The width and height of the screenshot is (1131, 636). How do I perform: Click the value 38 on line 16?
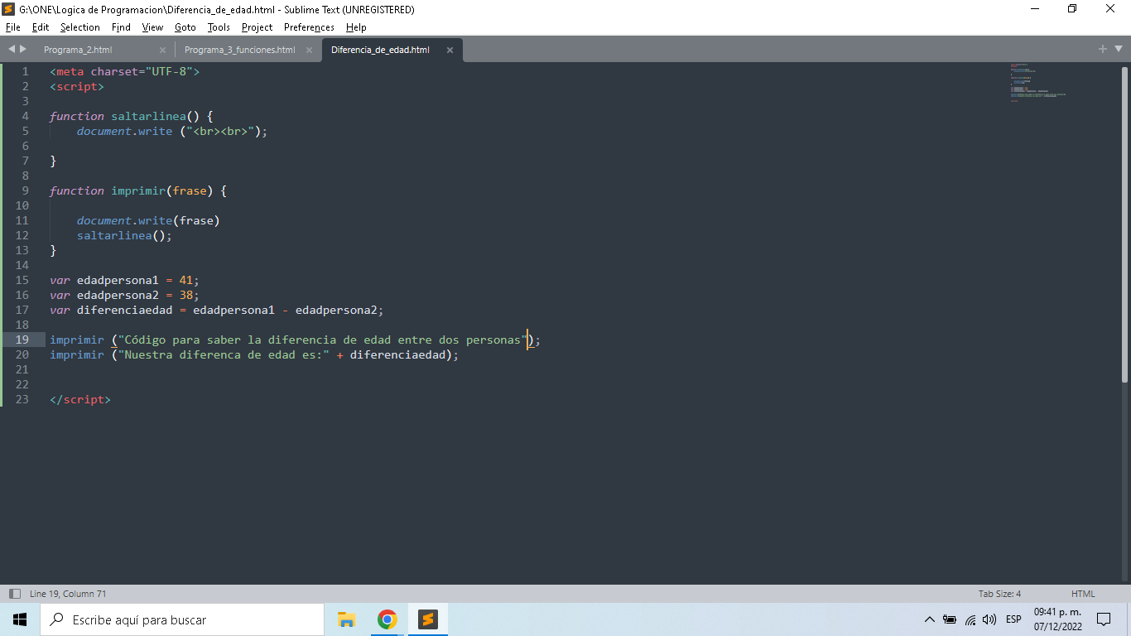pyautogui.click(x=186, y=295)
